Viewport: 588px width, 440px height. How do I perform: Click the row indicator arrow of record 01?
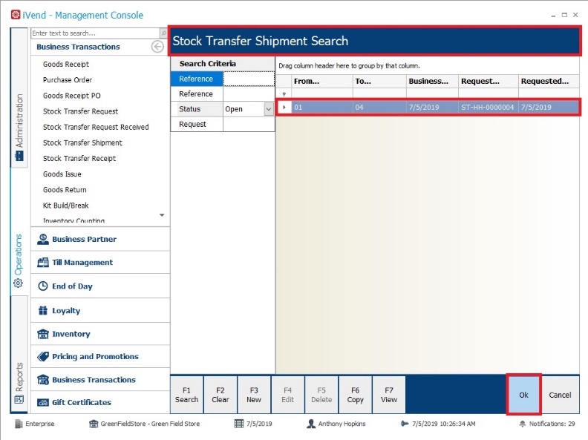(x=284, y=107)
